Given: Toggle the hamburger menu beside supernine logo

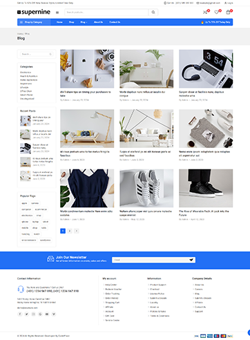Looking at the screenshot, I should 57,12.
